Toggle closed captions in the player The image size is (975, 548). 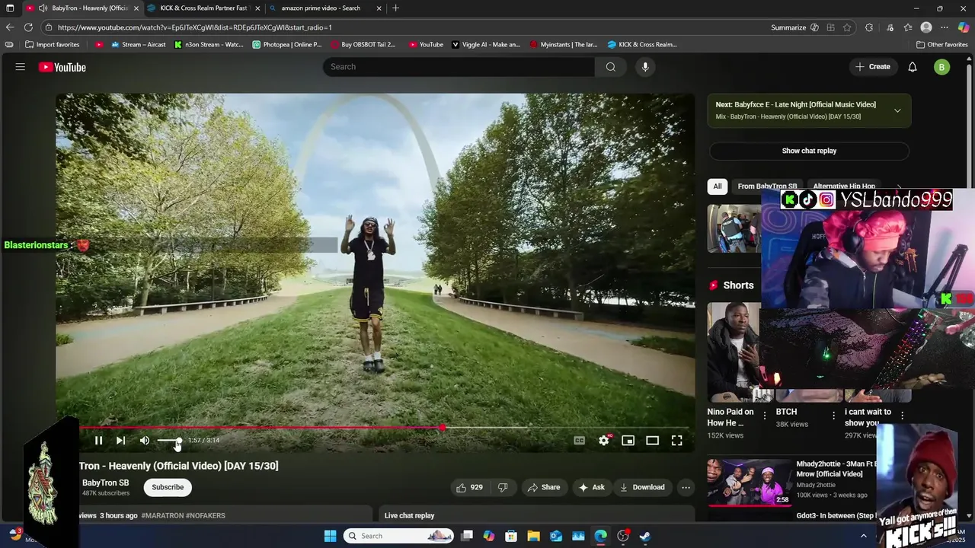coord(579,441)
